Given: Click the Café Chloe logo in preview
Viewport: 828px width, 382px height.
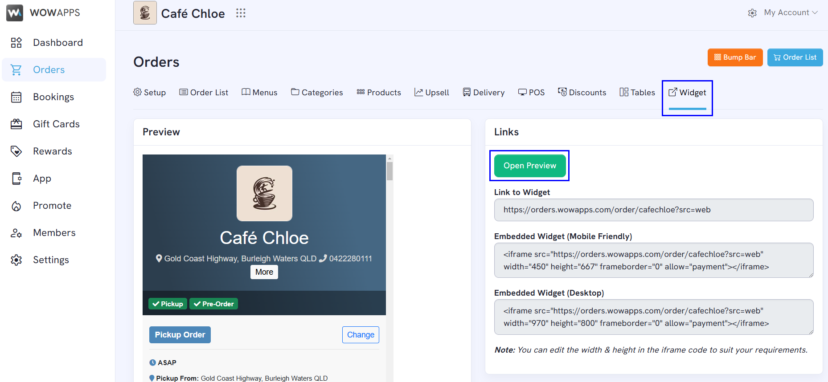Looking at the screenshot, I should pos(264,194).
